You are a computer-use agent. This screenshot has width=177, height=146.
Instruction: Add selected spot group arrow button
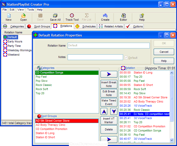coord(109,139)
